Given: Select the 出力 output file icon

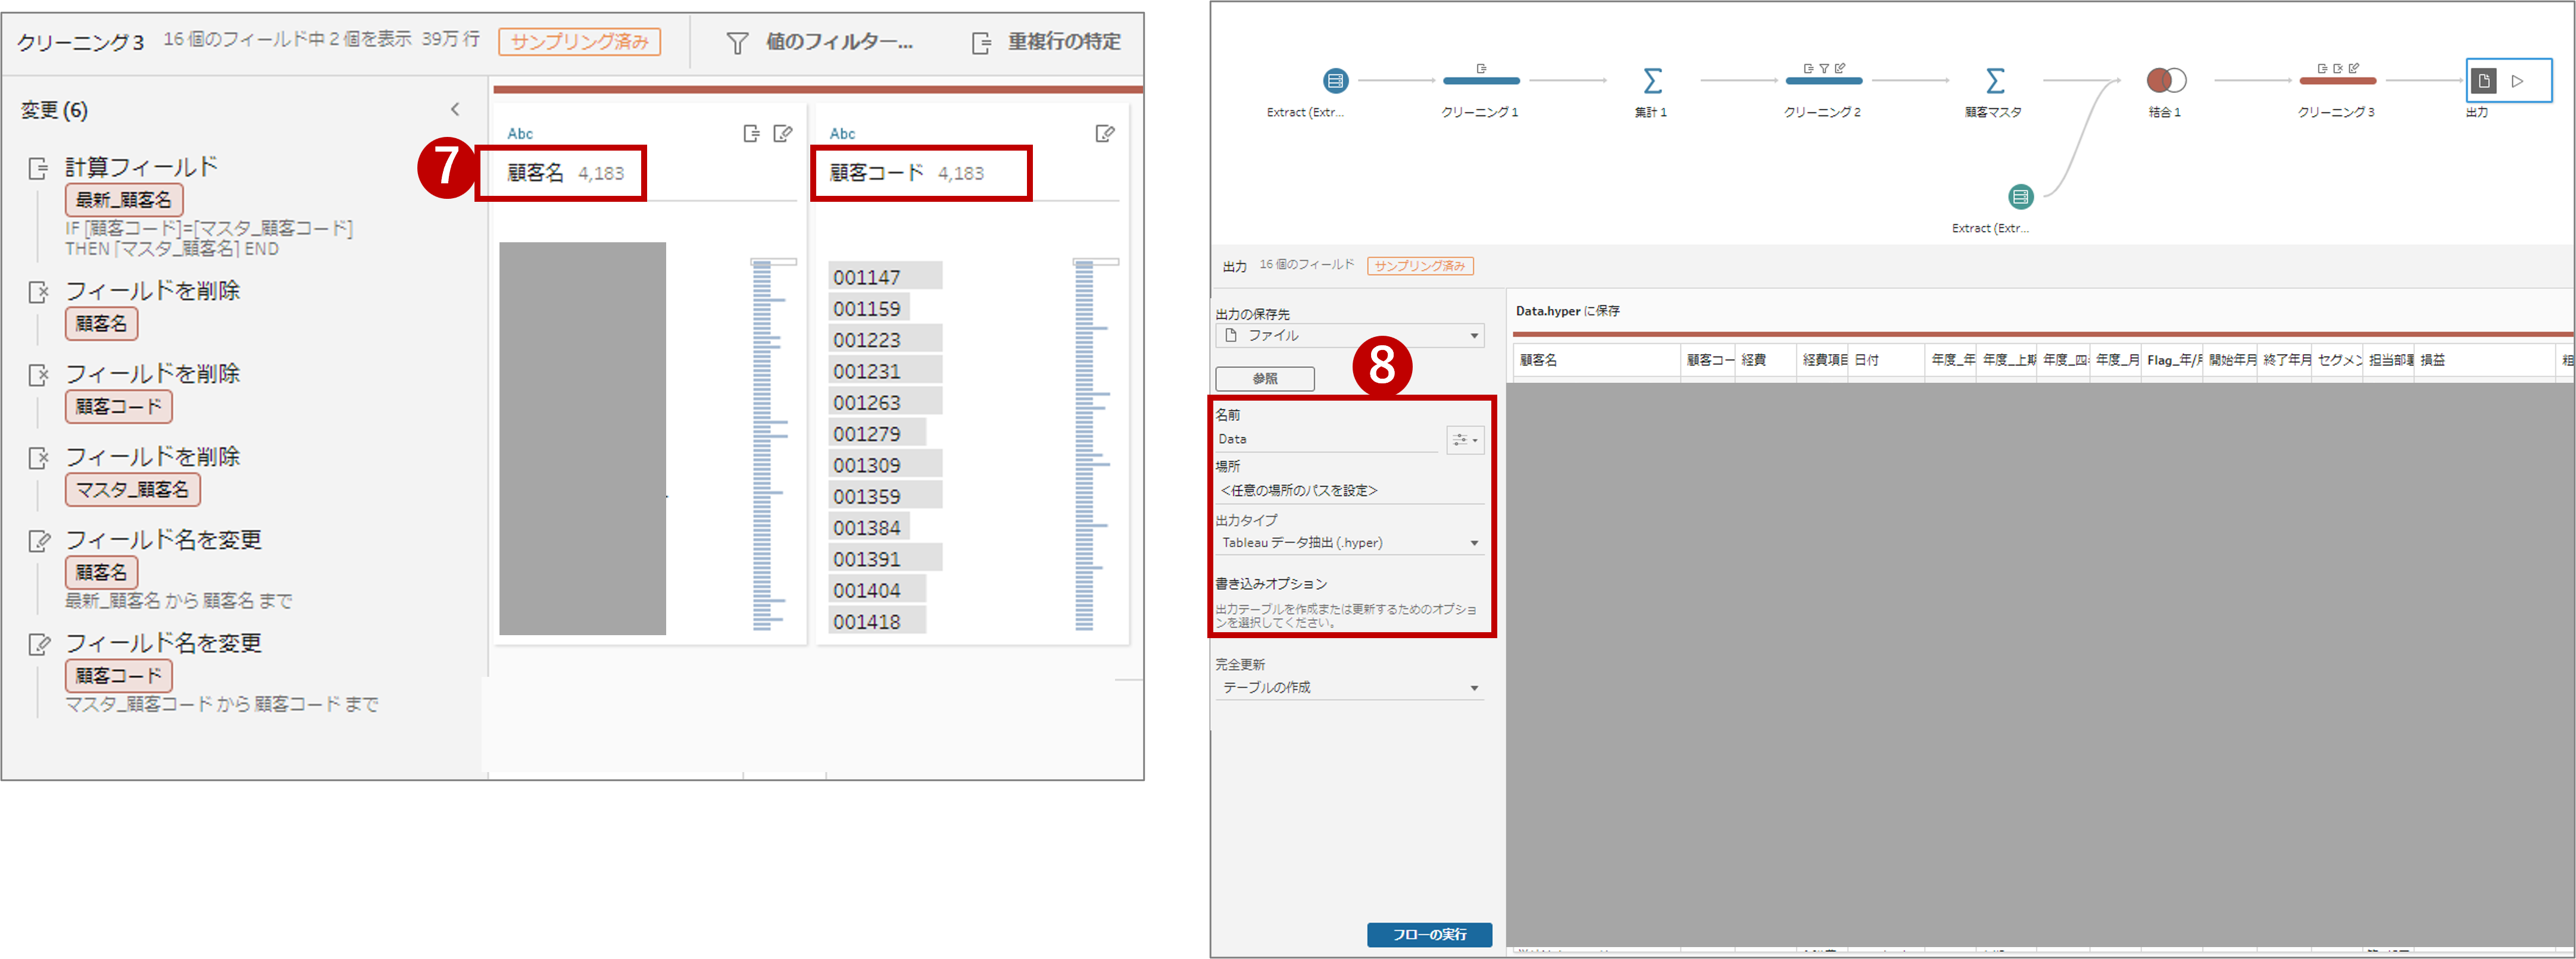Looking at the screenshot, I should pos(2484,81).
